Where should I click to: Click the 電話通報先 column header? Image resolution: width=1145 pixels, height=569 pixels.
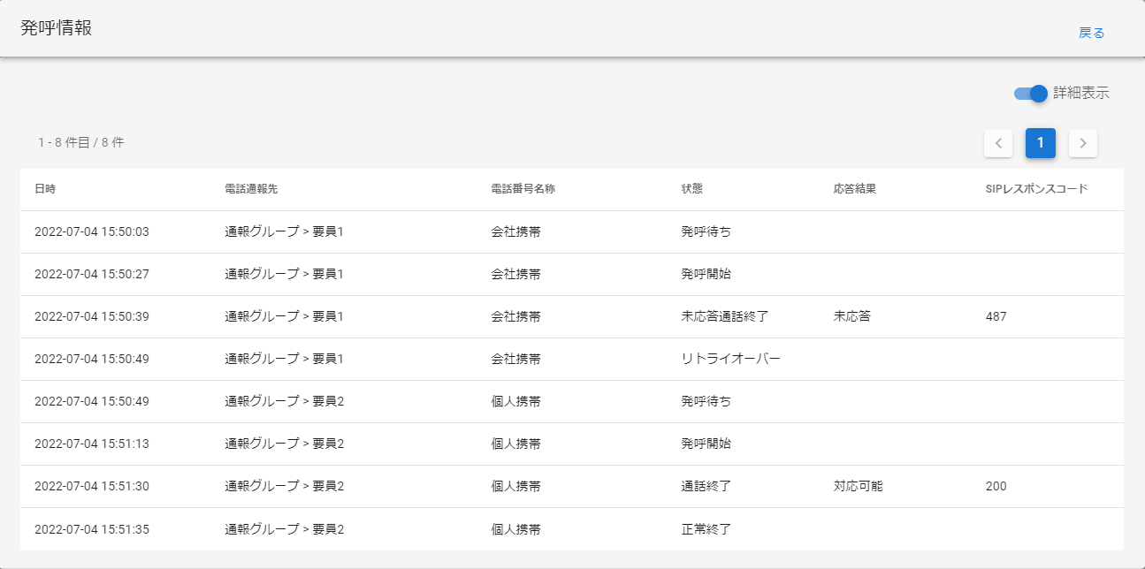point(251,189)
